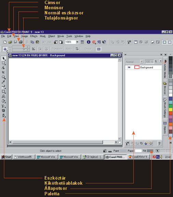This screenshot has height=197, width=173.
Task: Create a new image with the New icon
Action: coord(5,42)
